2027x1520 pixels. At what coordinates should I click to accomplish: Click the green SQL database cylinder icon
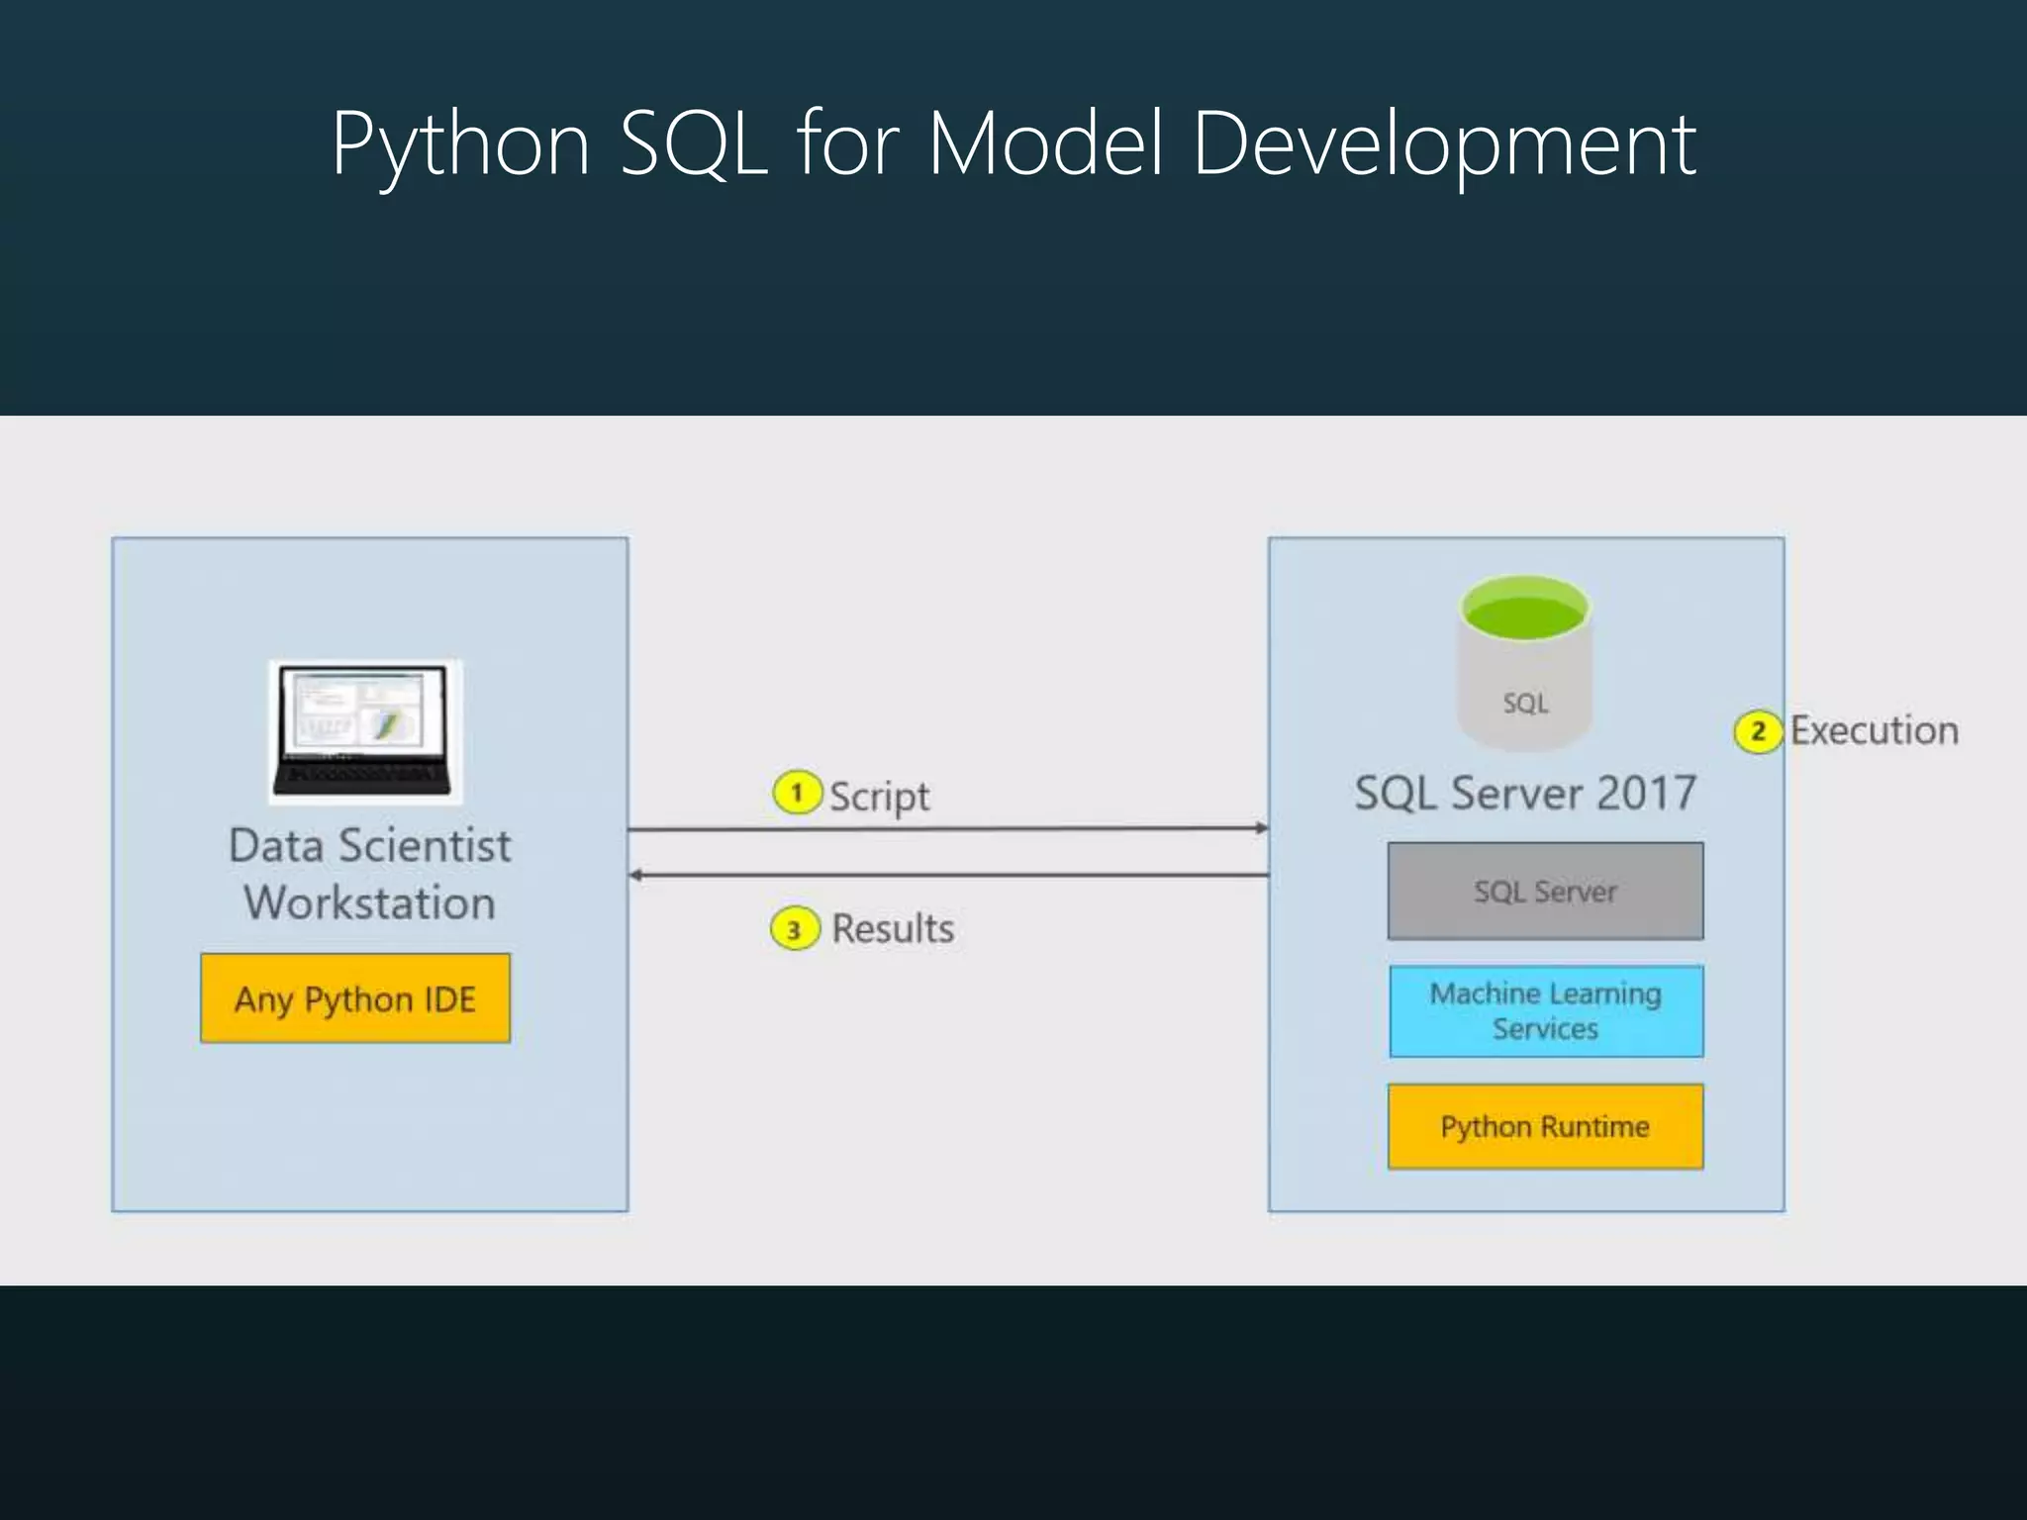coord(1524,662)
